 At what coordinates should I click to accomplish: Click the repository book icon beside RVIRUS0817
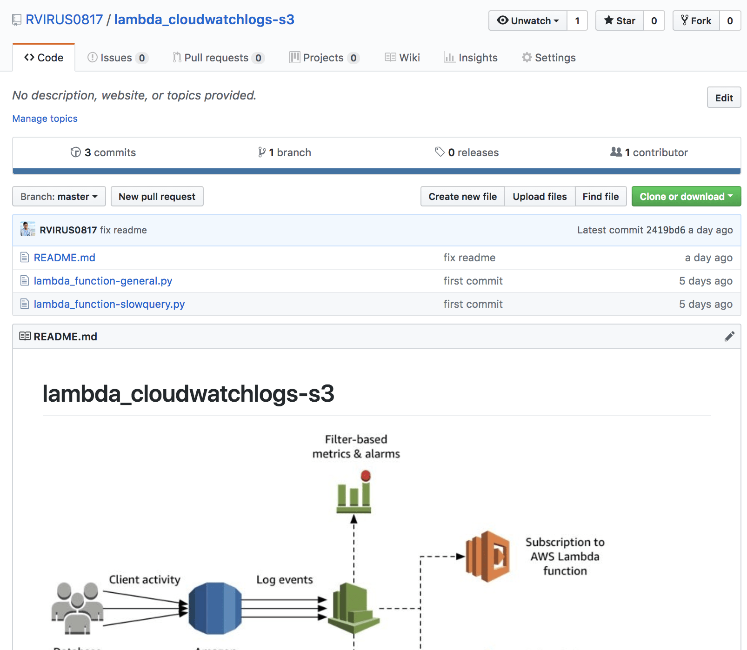pyautogui.click(x=17, y=20)
